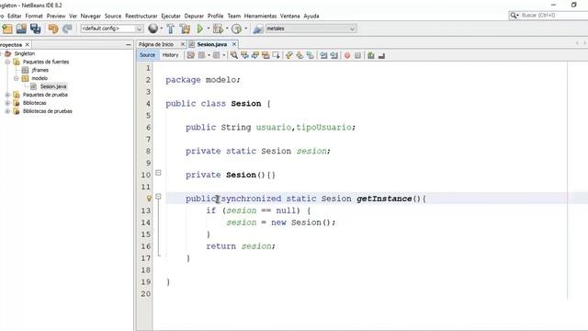
Task: Click the Find Selection magnifier icon
Action: point(234,55)
